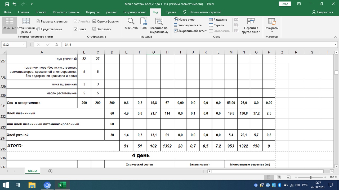The image size is (339, 190).
Task: Disable the Заголовки headings checkbox
Action: click(x=94, y=29)
